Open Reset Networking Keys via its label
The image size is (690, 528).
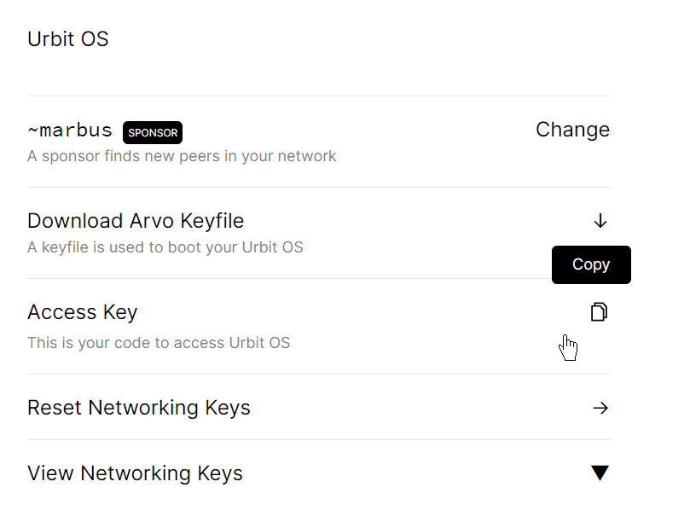tap(139, 408)
